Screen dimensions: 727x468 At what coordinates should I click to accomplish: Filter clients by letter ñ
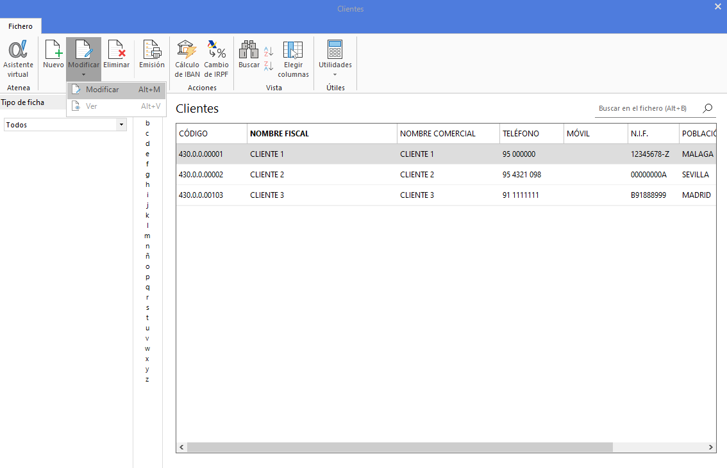pos(147,256)
